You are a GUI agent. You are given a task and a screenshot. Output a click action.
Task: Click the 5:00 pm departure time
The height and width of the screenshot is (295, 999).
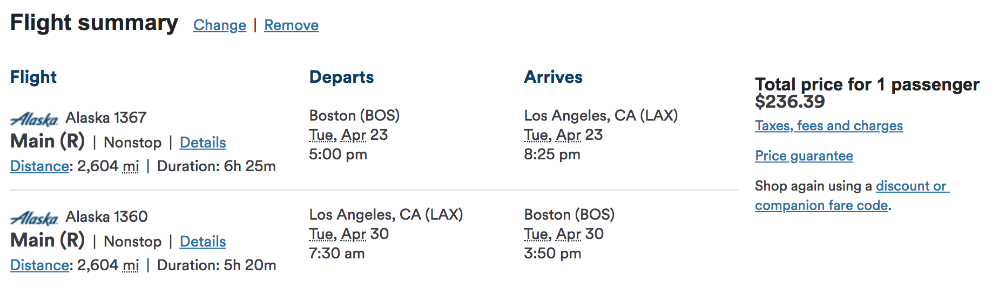[337, 154]
